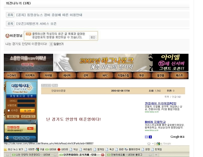203x157 pixels.
Task: Close the 던전앤파이터 공식카페 tab
Action: pyautogui.click(x=103, y=155)
